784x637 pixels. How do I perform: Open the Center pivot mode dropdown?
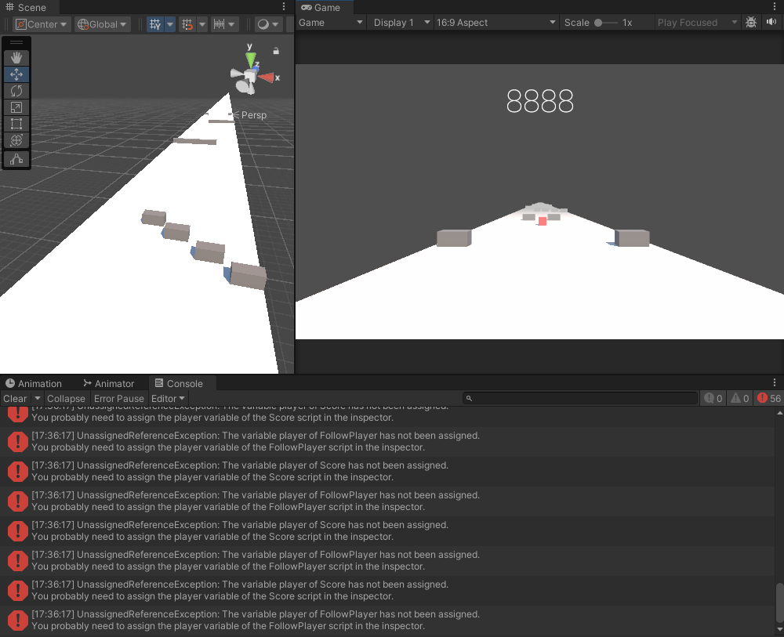42,24
